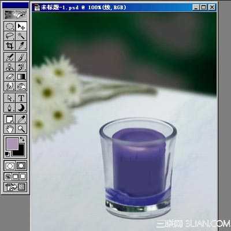Select the Smudge tool

[10, 87]
